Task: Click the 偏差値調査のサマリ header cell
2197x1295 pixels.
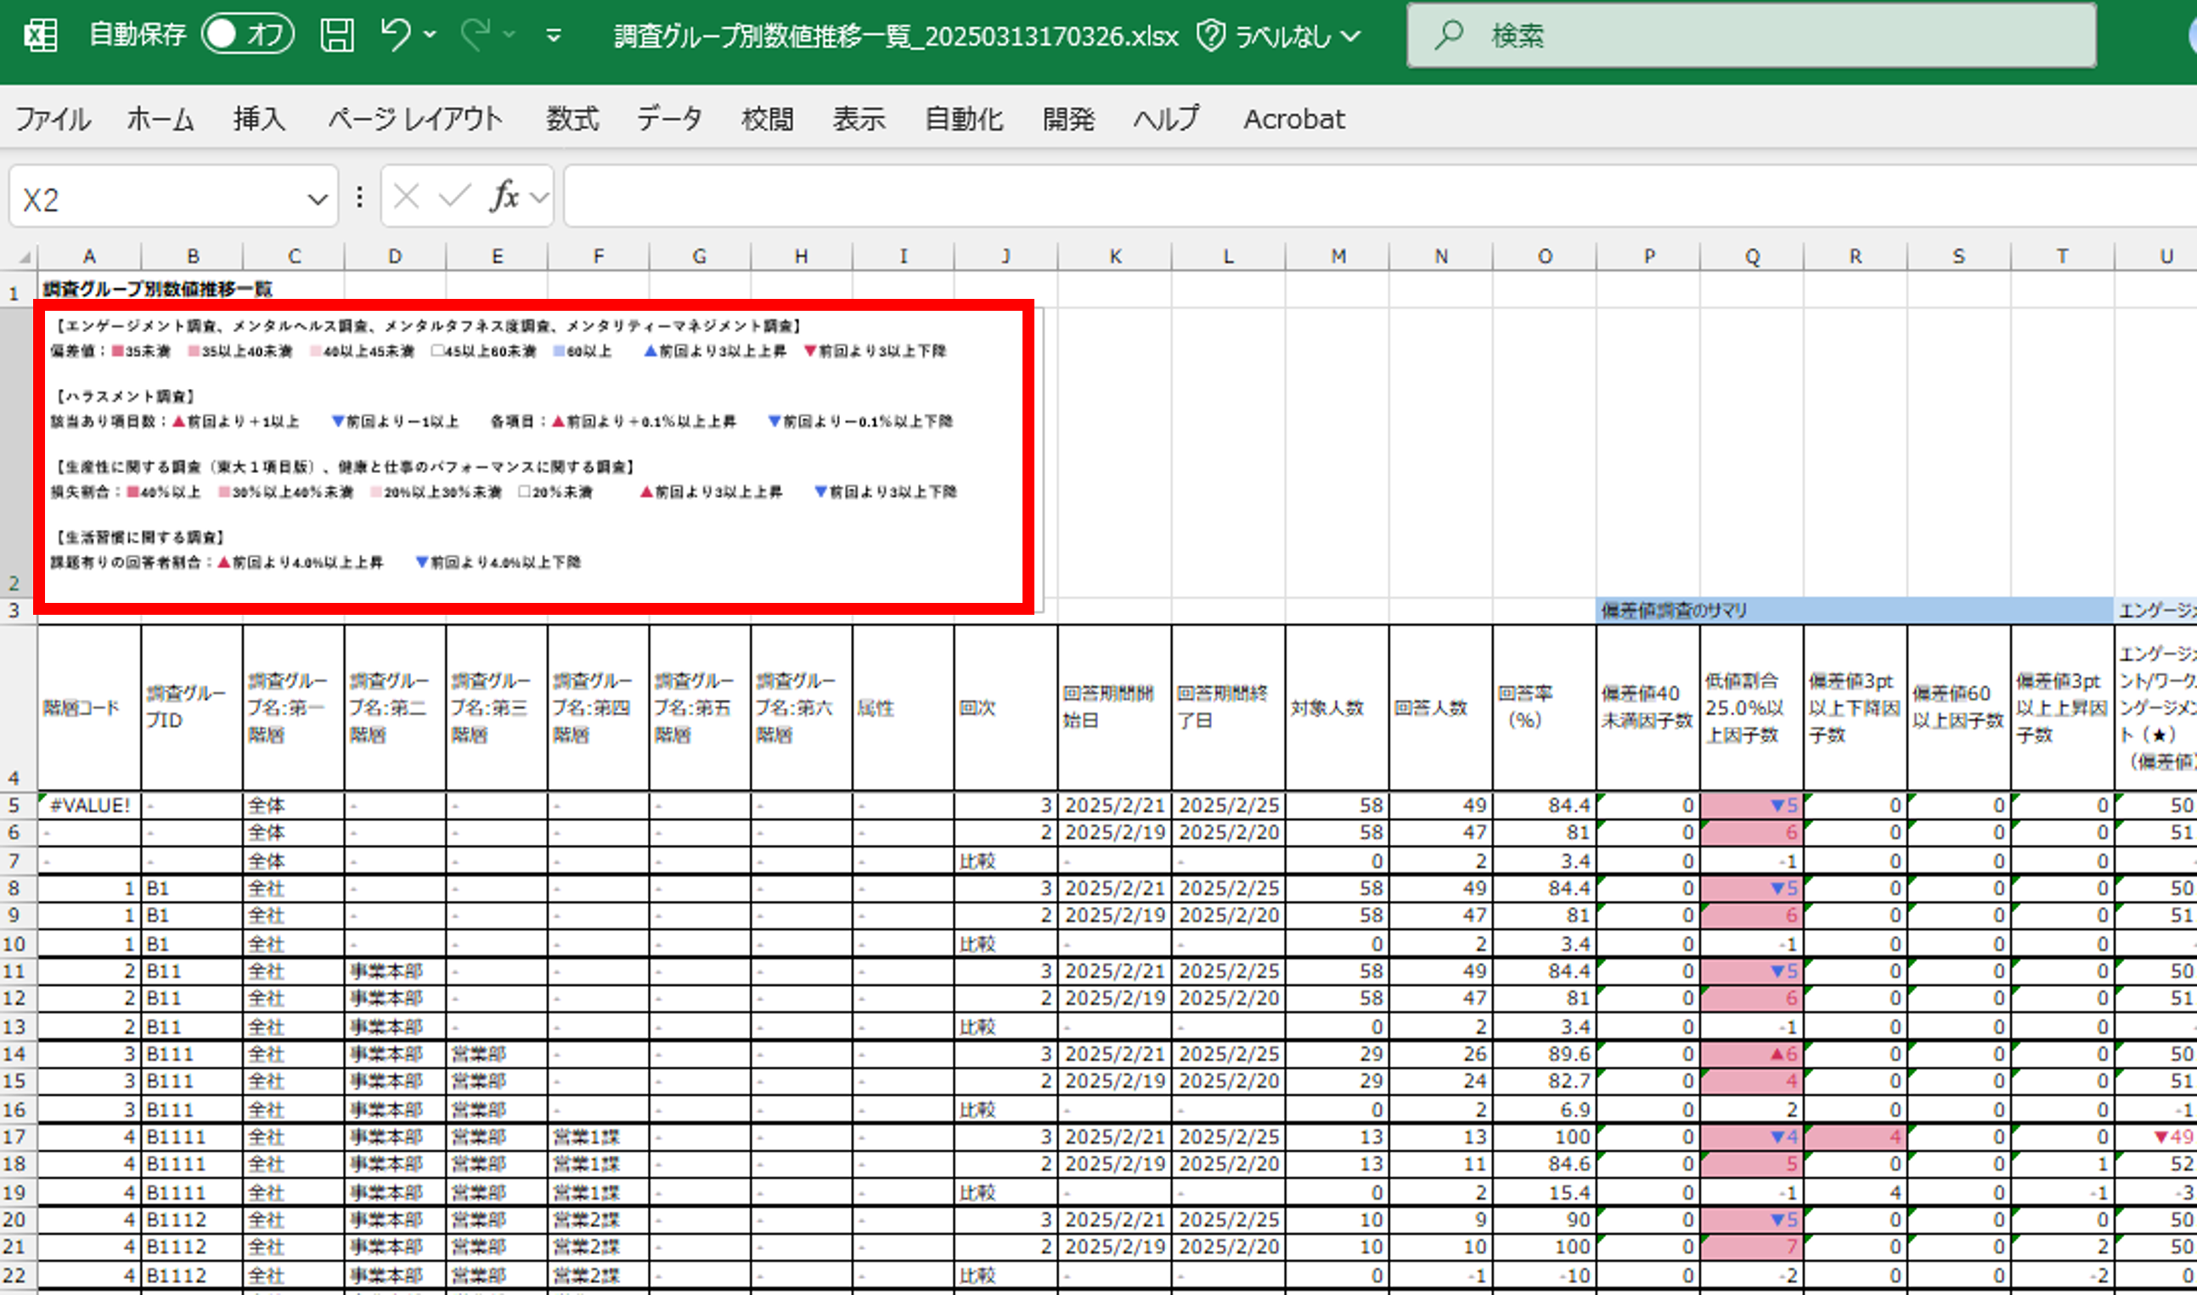Action: point(1854,611)
